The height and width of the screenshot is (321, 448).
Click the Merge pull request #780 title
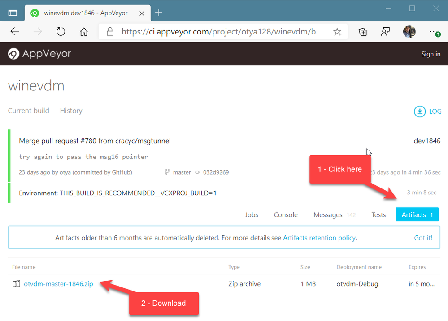95,141
